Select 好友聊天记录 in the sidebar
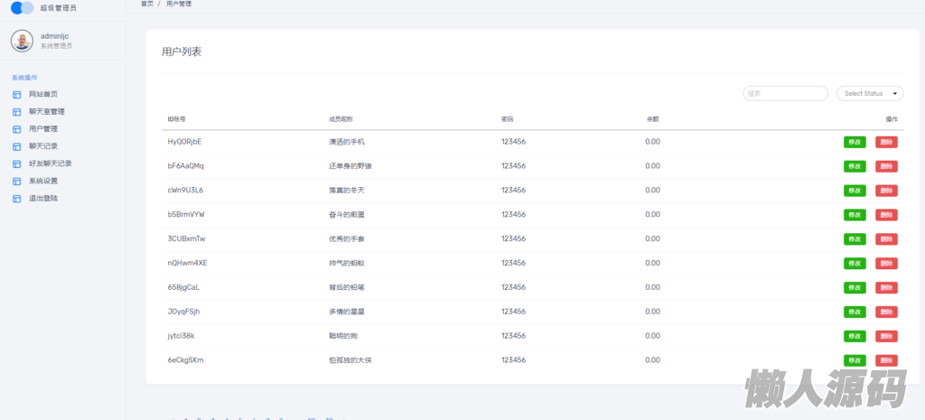The height and width of the screenshot is (420, 925). coord(51,163)
